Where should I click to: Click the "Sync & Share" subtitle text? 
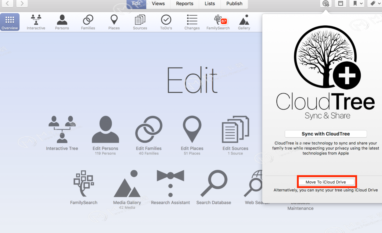pos(327,116)
